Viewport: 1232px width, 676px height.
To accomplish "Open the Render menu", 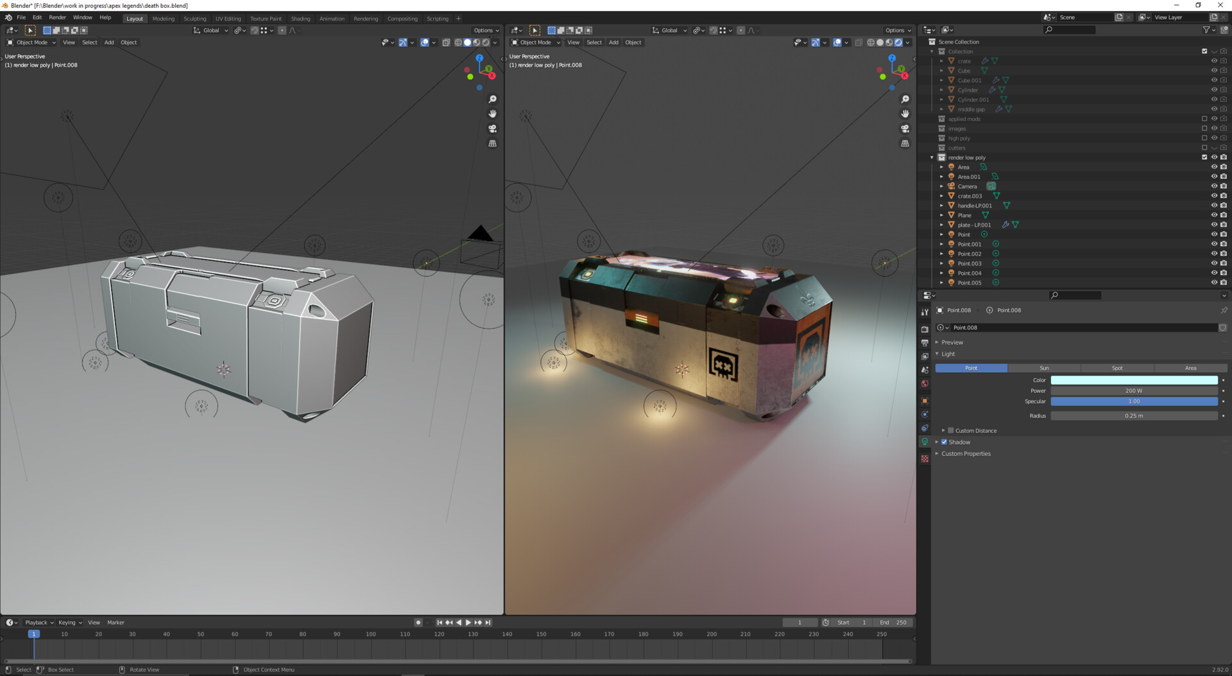I will (x=57, y=18).
